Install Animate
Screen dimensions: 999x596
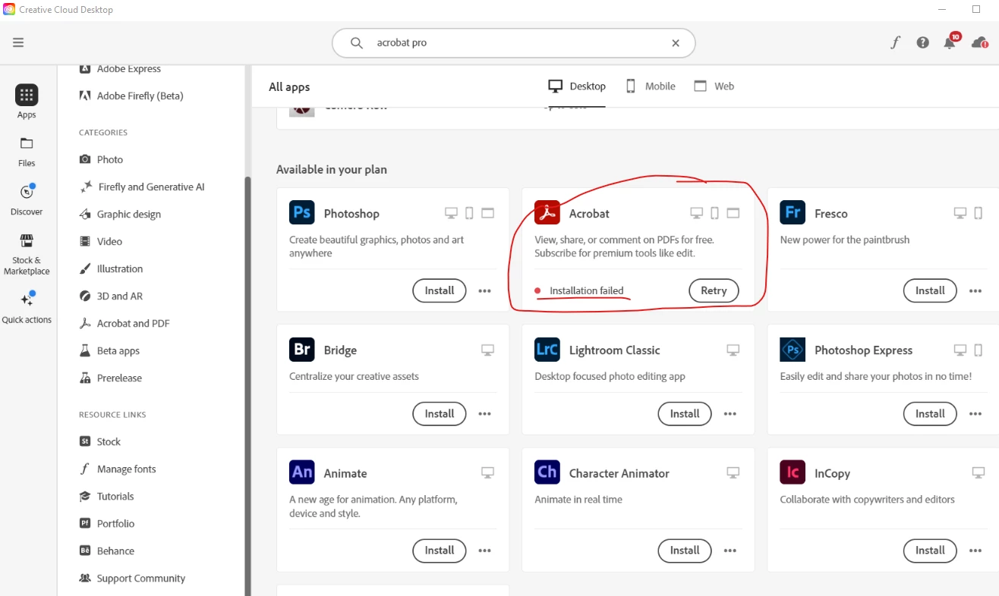440,550
